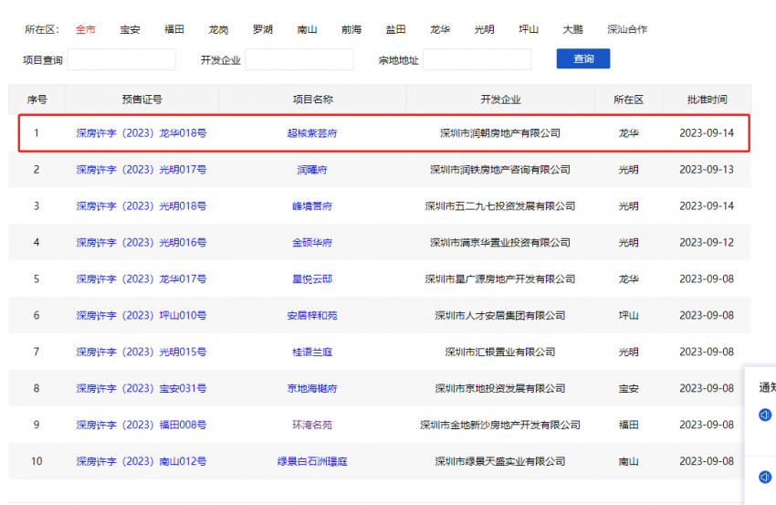Screen dimensions: 776x505
Task: Filter listings by 前海 district
Action: tap(351, 29)
